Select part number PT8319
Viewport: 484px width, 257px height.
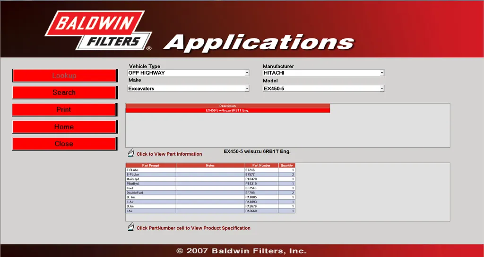(x=261, y=184)
